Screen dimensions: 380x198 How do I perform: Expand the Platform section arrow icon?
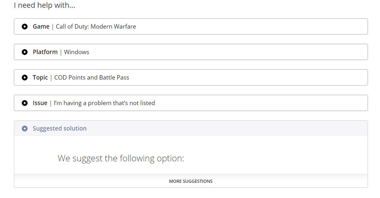click(x=25, y=52)
